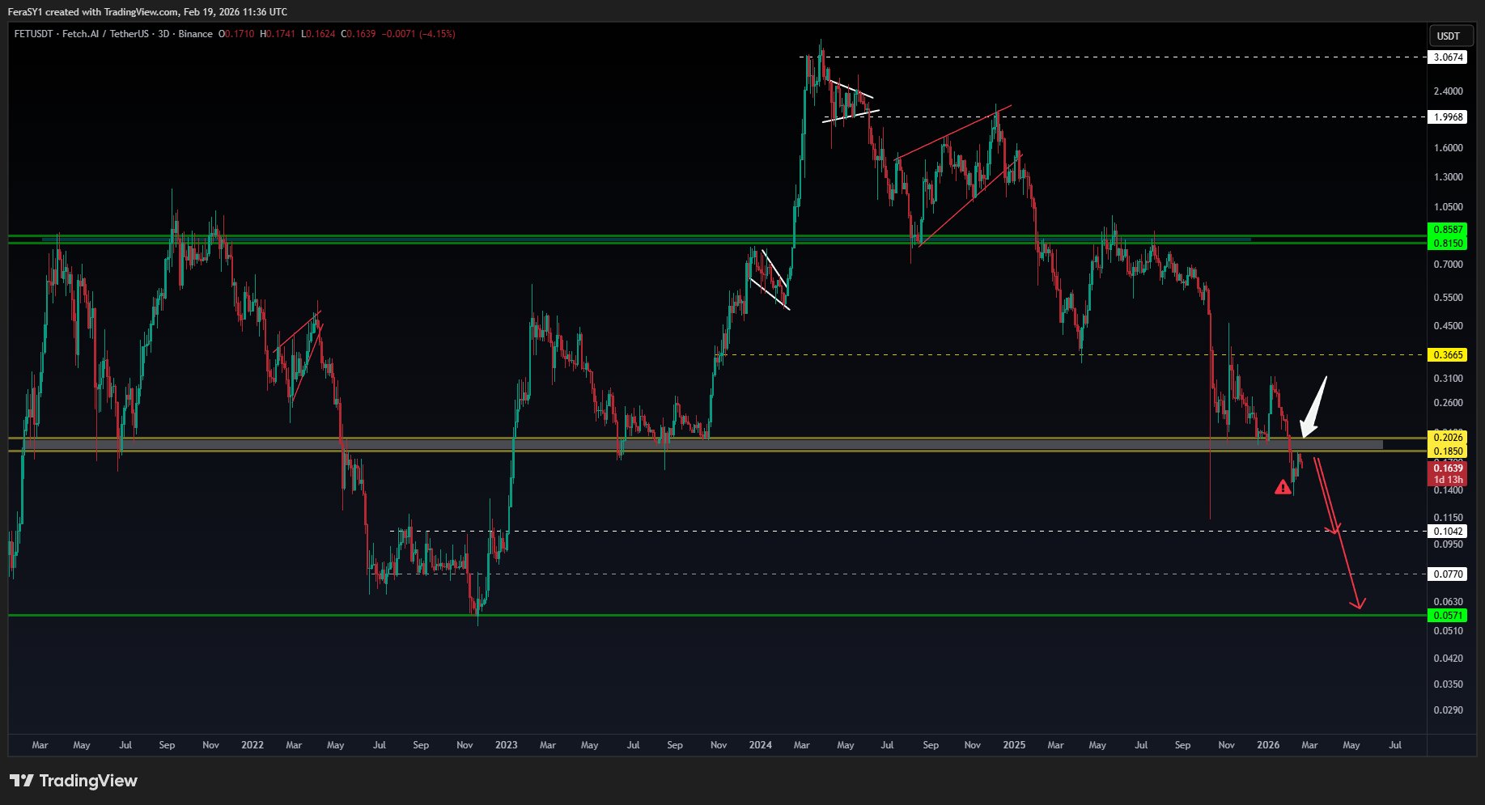The height and width of the screenshot is (805, 1485).
Task: Click the 2023 label on time axis
Action: [506, 745]
